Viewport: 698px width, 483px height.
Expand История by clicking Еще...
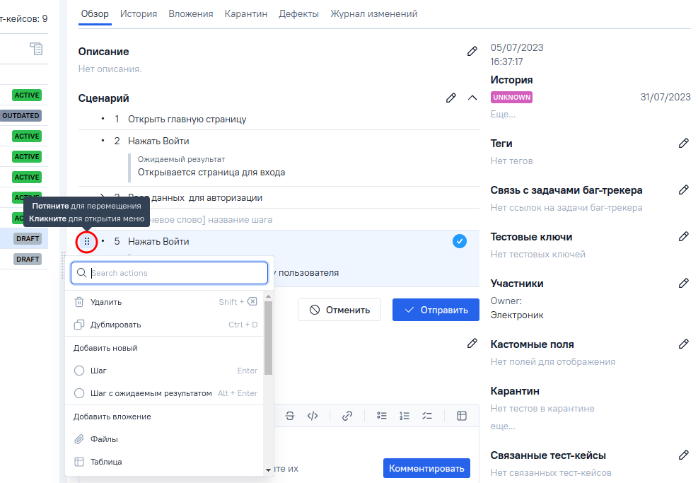(x=503, y=114)
